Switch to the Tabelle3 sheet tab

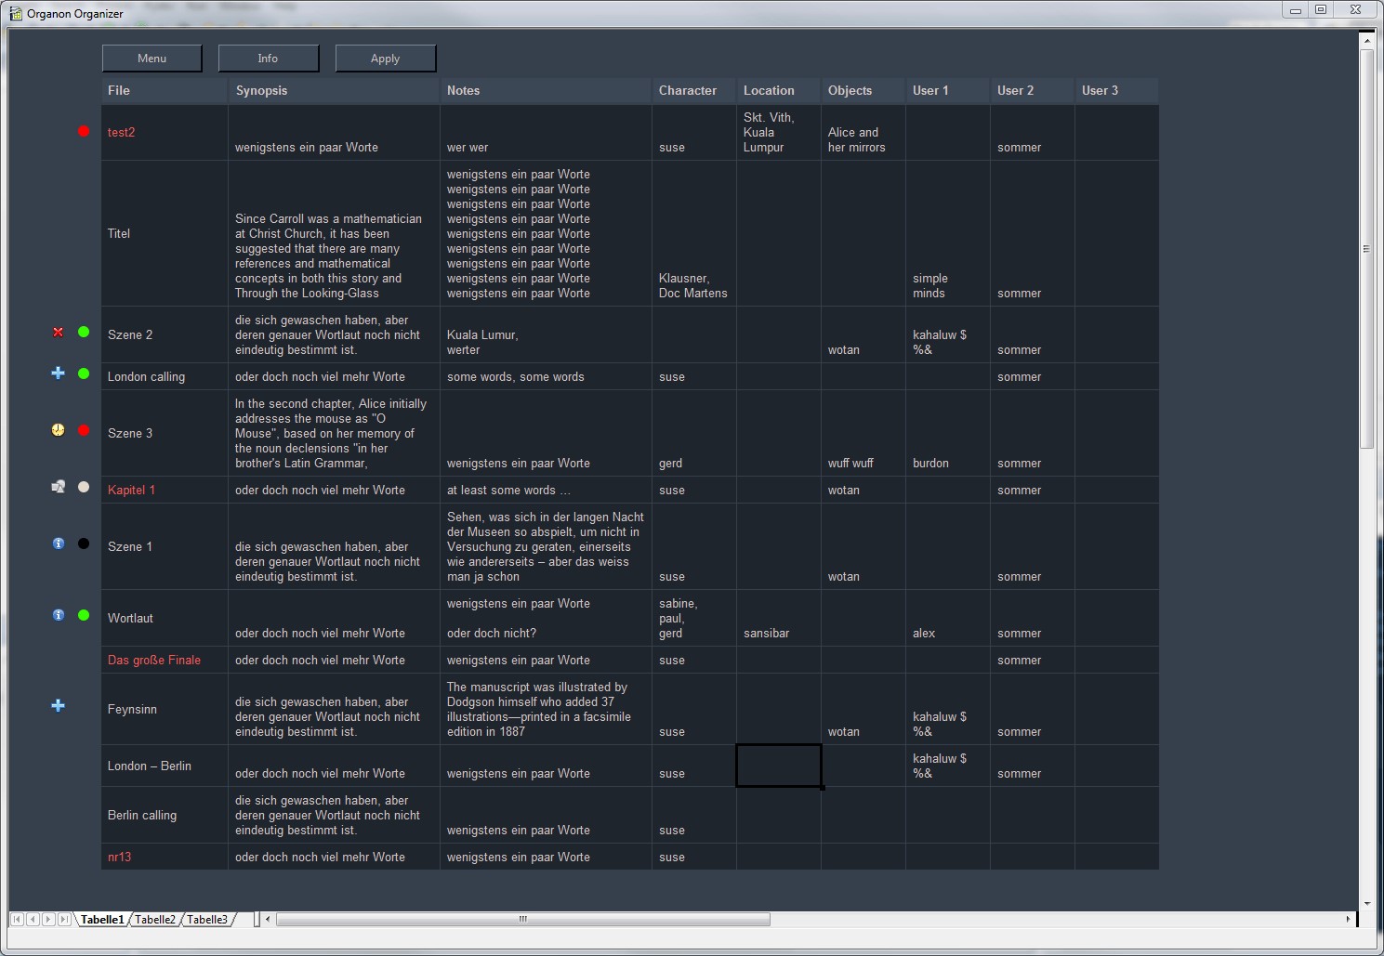(x=207, y=920)
